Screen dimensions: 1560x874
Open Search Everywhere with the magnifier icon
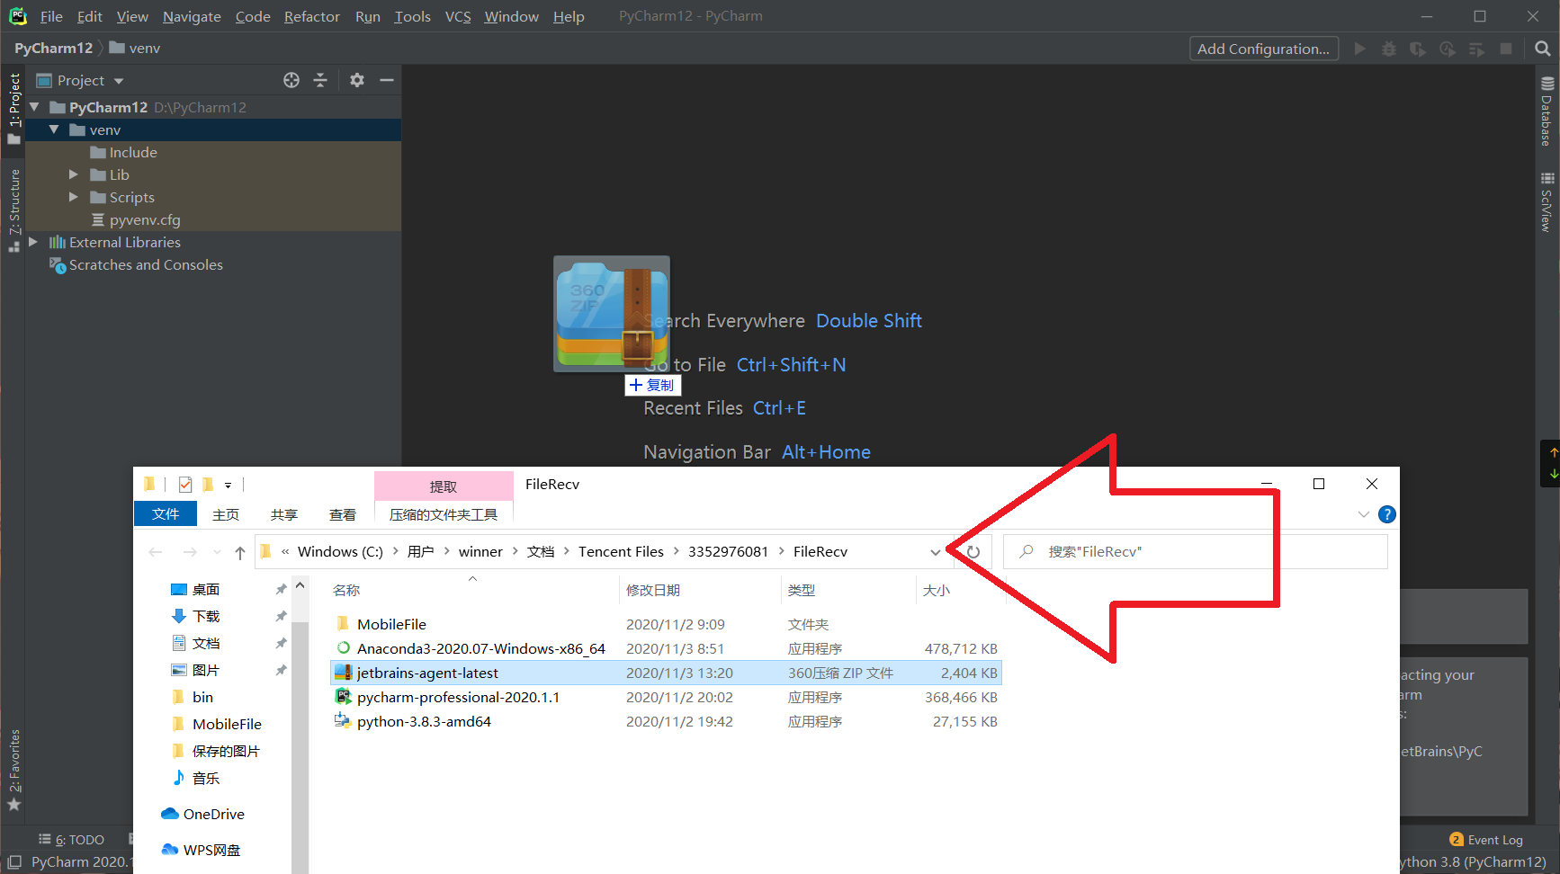[x=1543, y=49]
